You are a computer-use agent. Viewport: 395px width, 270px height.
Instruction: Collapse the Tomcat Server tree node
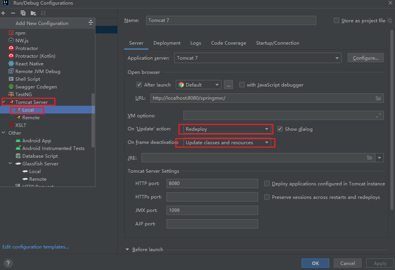[x=4, y=102]
